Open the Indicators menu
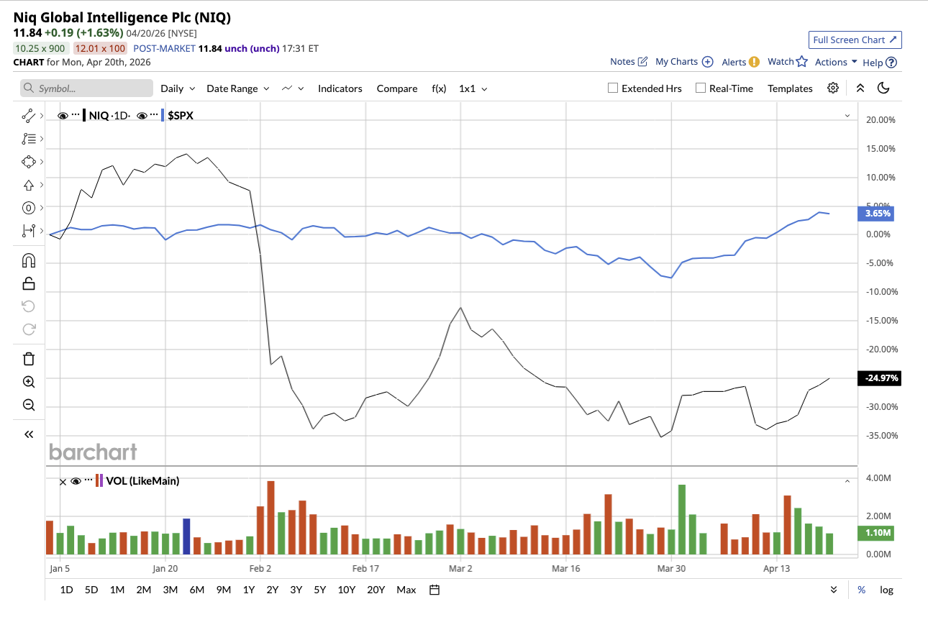Viewport: 928px width, 617px height. [x=340, y=88]
